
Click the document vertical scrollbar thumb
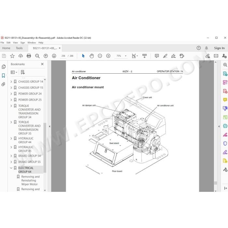coord(216,183)
